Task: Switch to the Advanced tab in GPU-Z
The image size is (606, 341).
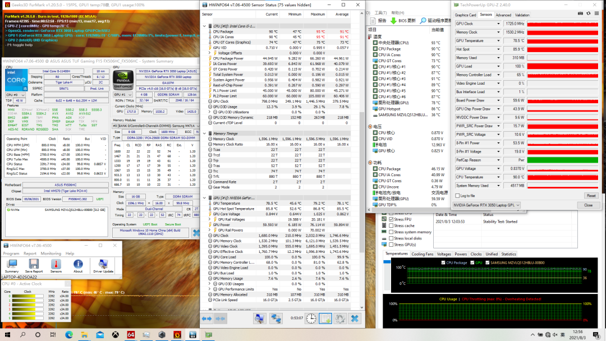Action: click(x=503, y=15)
